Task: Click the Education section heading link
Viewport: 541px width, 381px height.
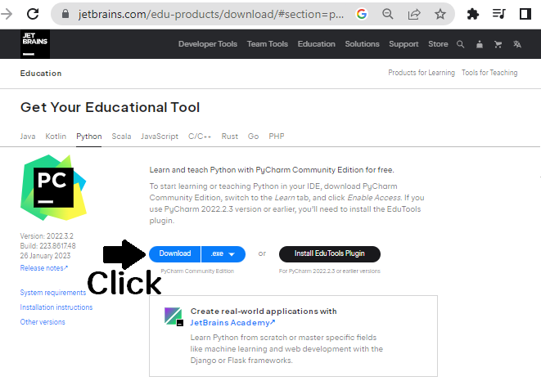Action: (x=41, y=73)
